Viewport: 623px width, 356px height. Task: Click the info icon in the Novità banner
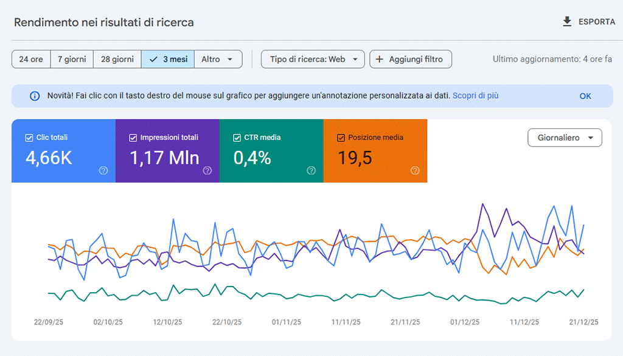[x=35, y=96]
